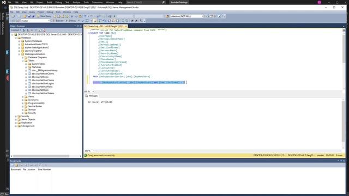Image resolution: width=349 pixels, height=196 pixels.
Task: Click the New Query button
Action: pos(44,16)
